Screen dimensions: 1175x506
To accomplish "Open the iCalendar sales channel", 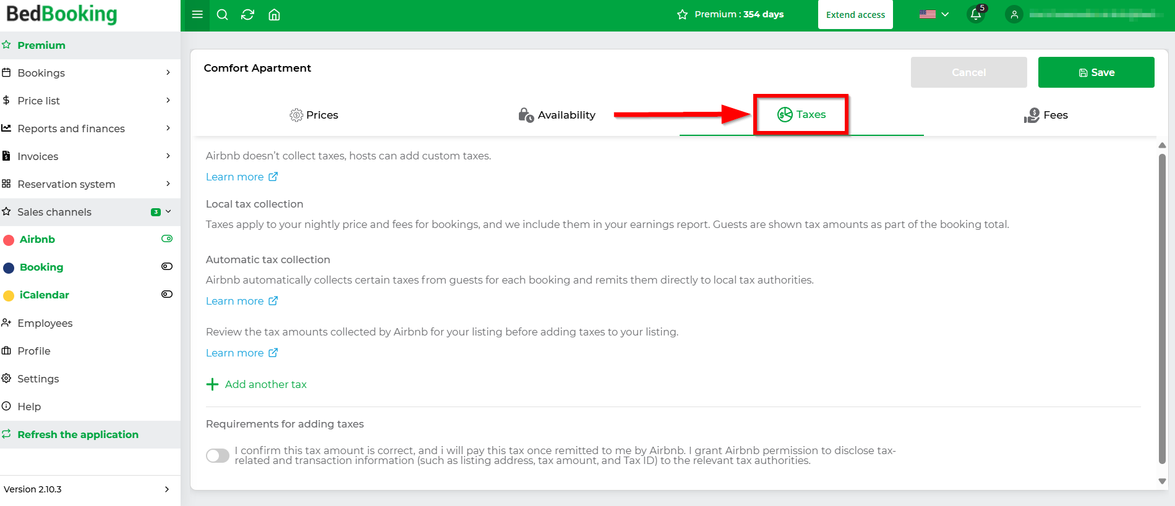I will pos(44,295).
